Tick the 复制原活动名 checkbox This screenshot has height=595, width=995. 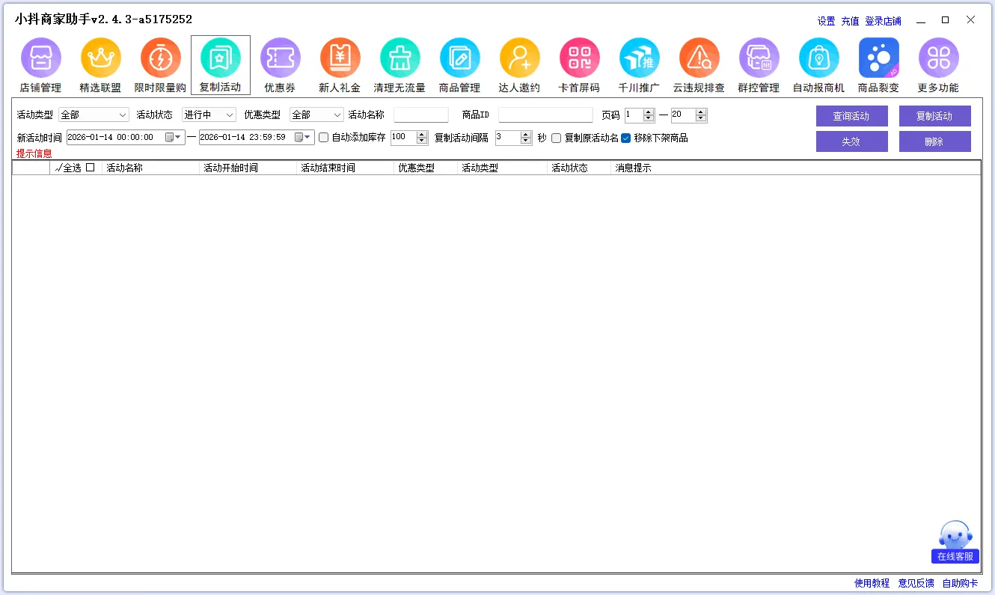[557, 138]
